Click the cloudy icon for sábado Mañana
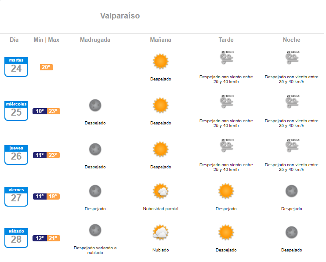The image size is (326, 262). pos(161,232)
